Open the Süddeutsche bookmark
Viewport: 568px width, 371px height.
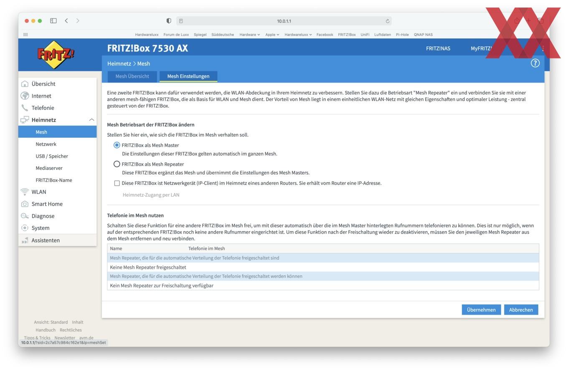click(223, 35)
